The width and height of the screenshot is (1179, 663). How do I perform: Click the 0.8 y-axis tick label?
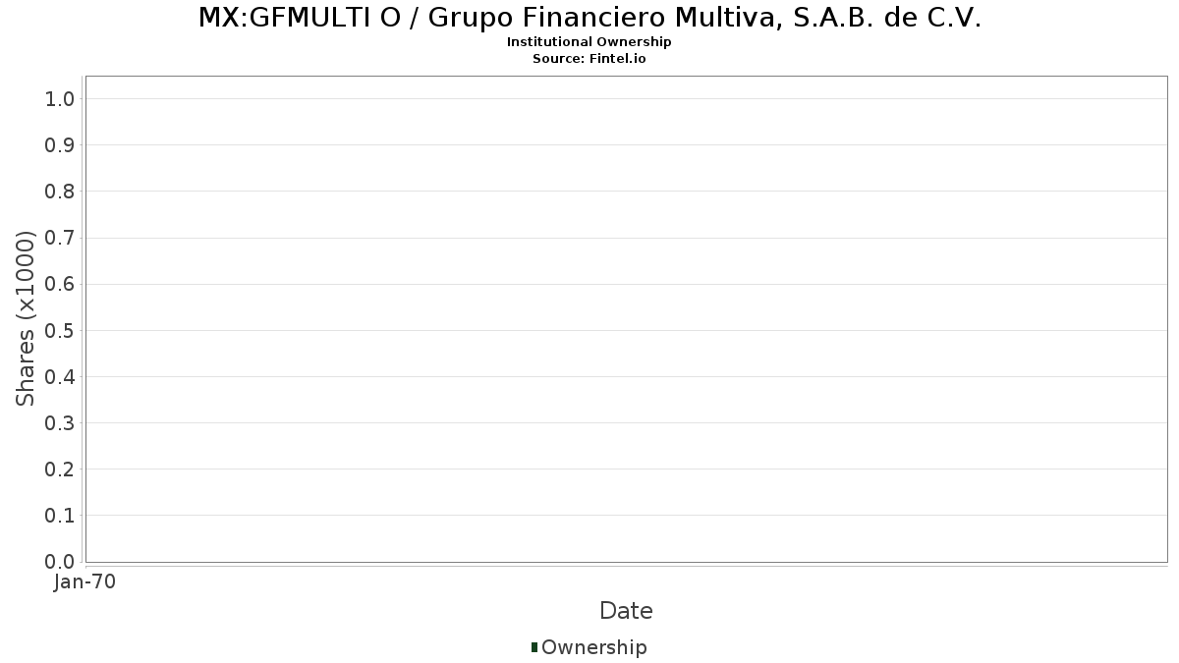click(60, 191)
